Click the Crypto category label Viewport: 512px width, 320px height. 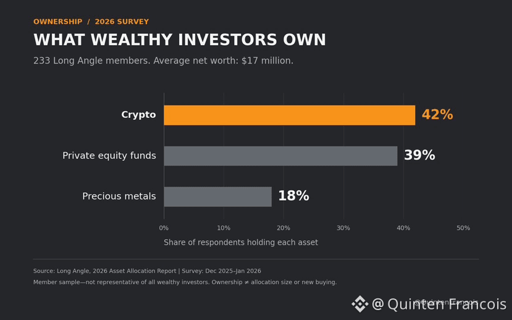coord(138,115)
